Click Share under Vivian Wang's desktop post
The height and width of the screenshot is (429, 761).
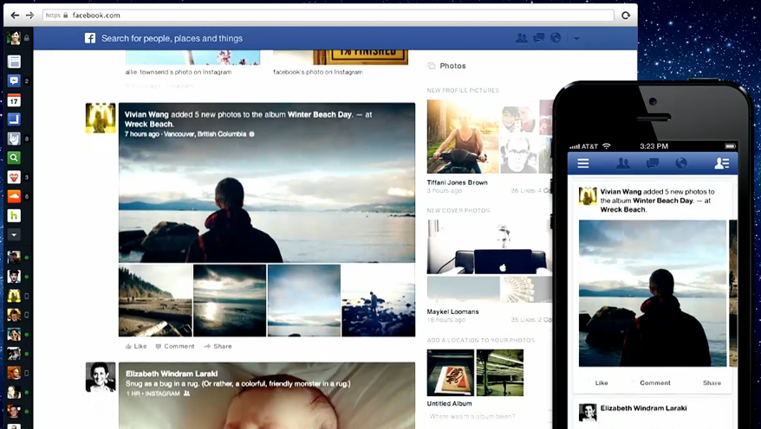click(218, 346)
